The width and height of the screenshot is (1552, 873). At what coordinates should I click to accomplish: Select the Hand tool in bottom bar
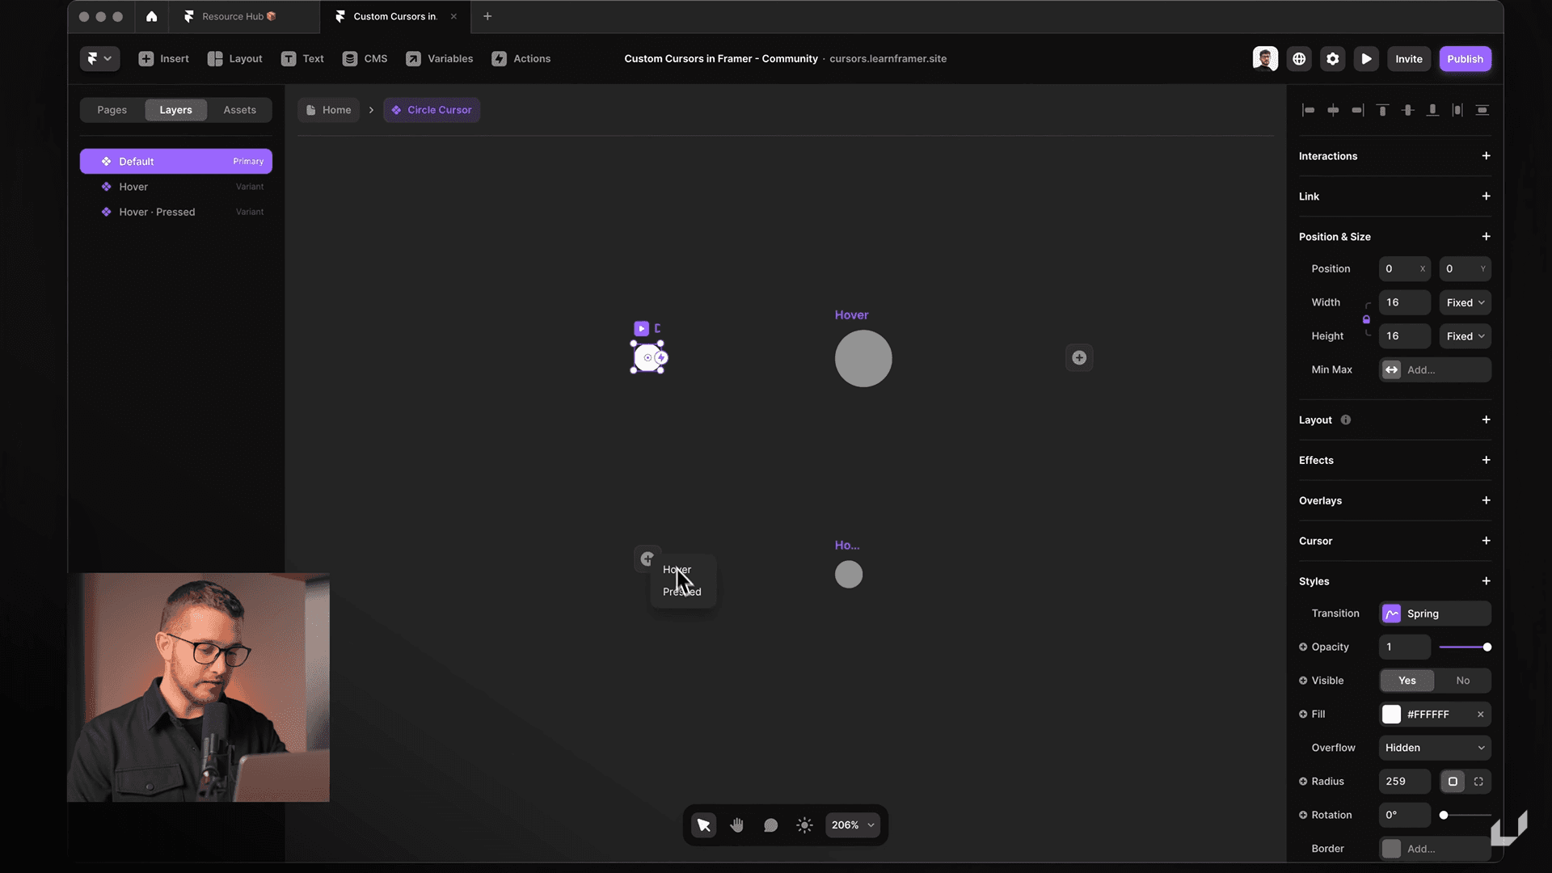736,824
